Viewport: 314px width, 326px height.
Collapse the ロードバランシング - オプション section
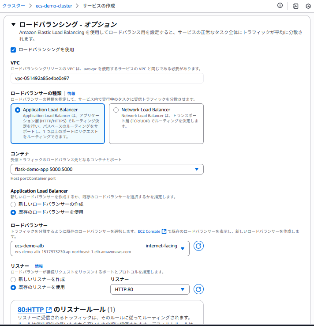tap(14, 25)
